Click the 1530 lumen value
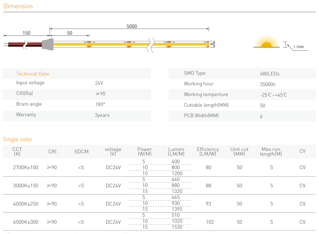 click(x=177, y=227)
